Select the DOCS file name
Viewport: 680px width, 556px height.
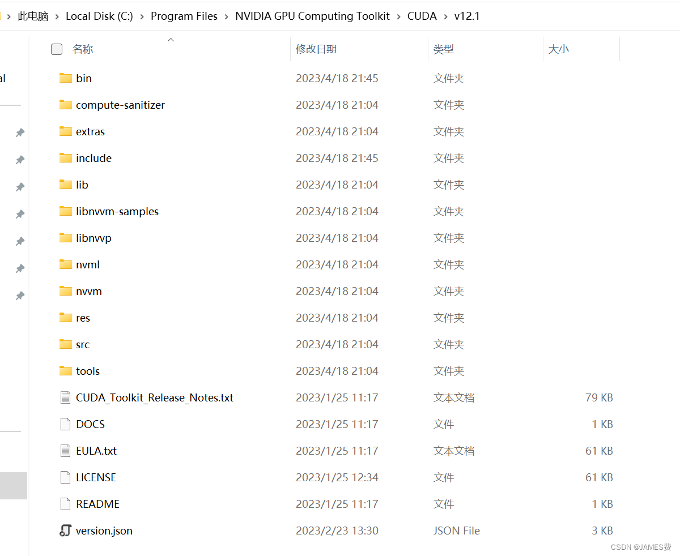point(90,424)
